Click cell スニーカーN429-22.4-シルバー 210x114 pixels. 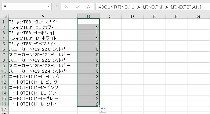click(x=43, y=71)
